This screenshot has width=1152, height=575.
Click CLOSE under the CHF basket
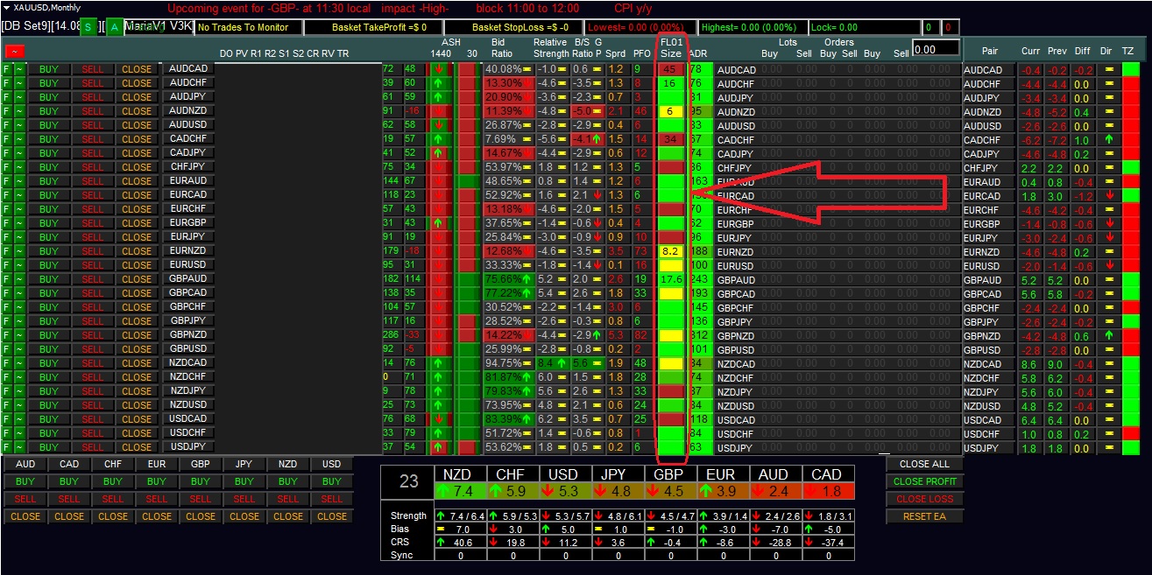[113, 516]
